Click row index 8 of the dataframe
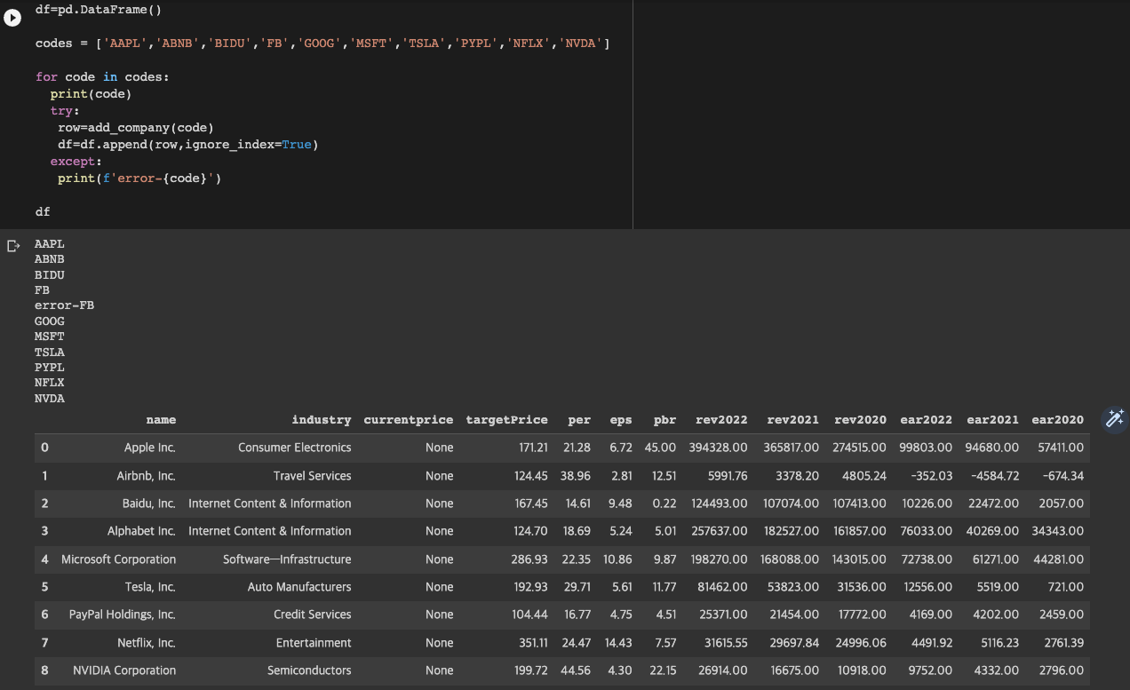This screenshot has height=690, width=1130. (44, 670)
